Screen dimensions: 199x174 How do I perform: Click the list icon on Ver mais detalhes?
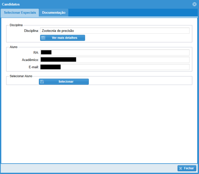pyautogui.click(x=43, y=38)
